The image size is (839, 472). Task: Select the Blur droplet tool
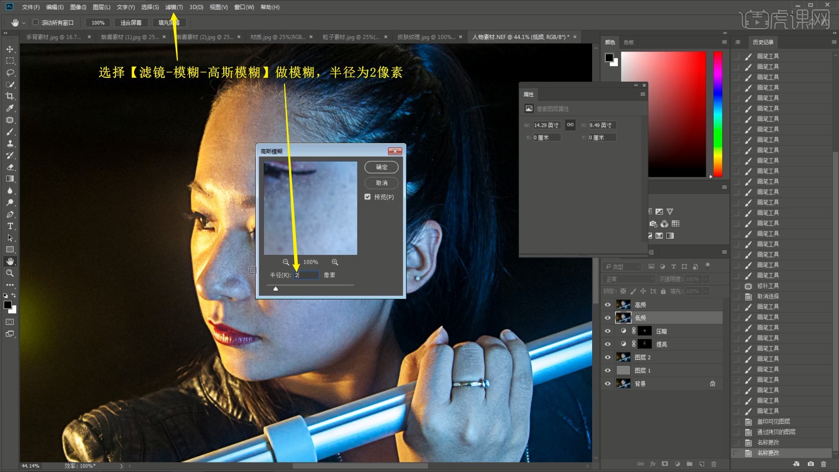(x=10, y=191)
